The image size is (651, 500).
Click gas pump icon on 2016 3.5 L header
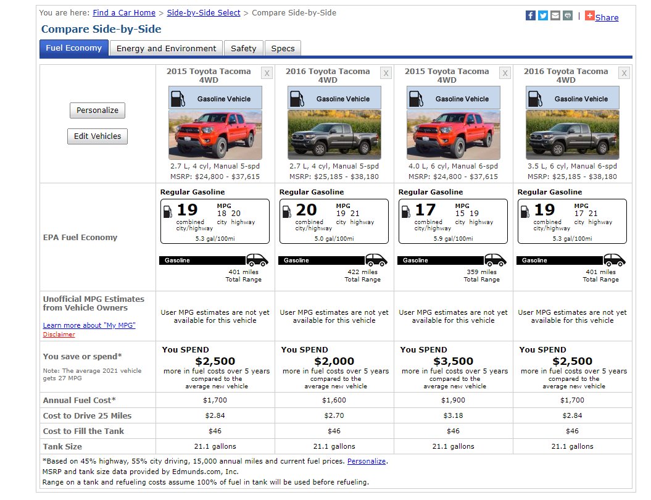[x=536, y=99]
